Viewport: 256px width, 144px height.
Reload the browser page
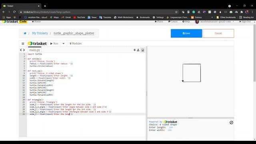pos(14,12)
